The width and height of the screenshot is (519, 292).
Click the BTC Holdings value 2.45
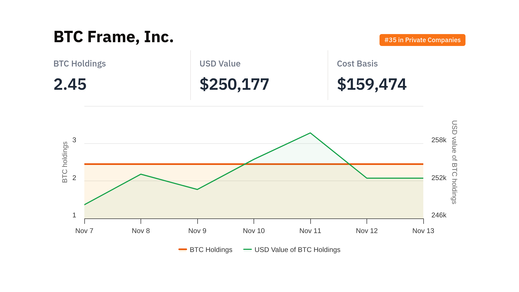click(x=70, y=84)
